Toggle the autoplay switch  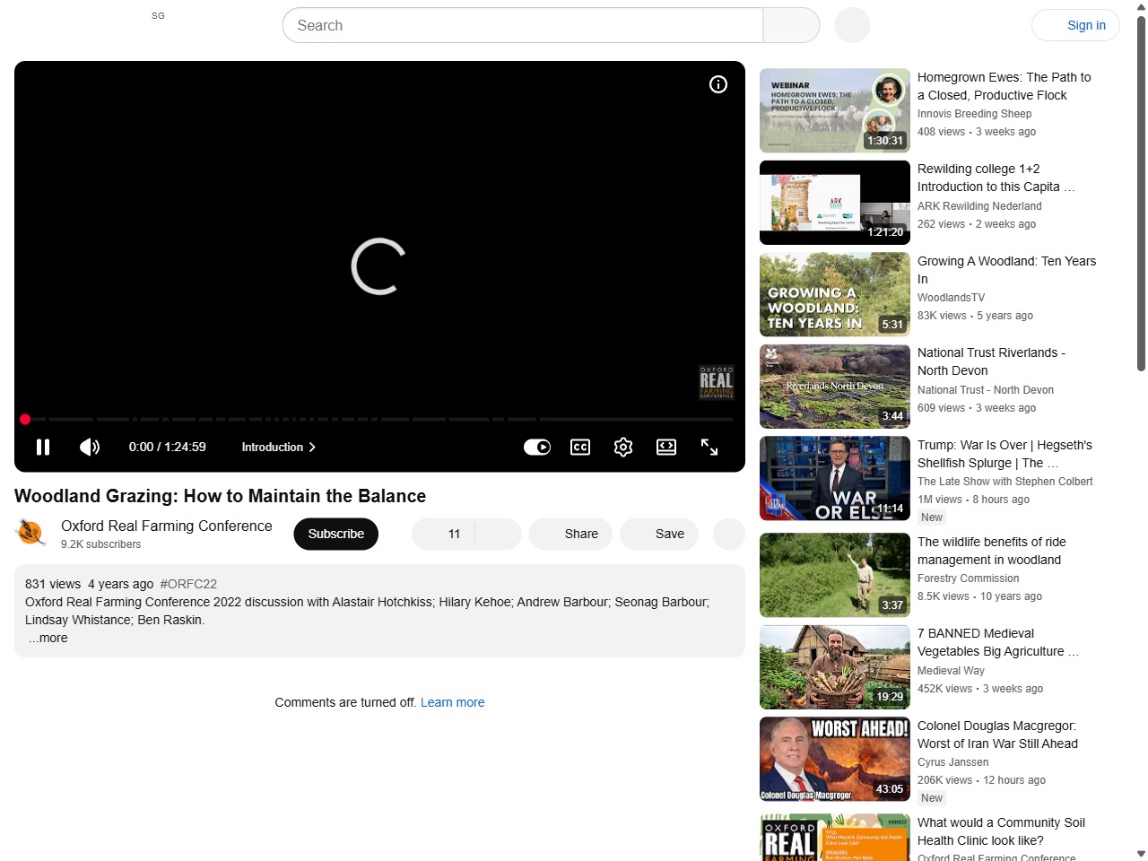[536, 447]
